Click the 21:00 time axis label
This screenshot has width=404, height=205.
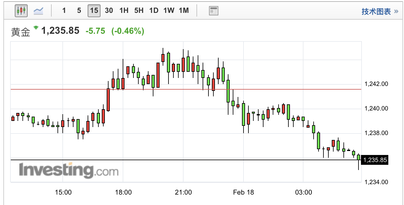coord(184,193)
